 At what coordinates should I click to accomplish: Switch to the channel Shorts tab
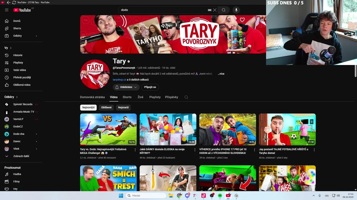point(127,97)
